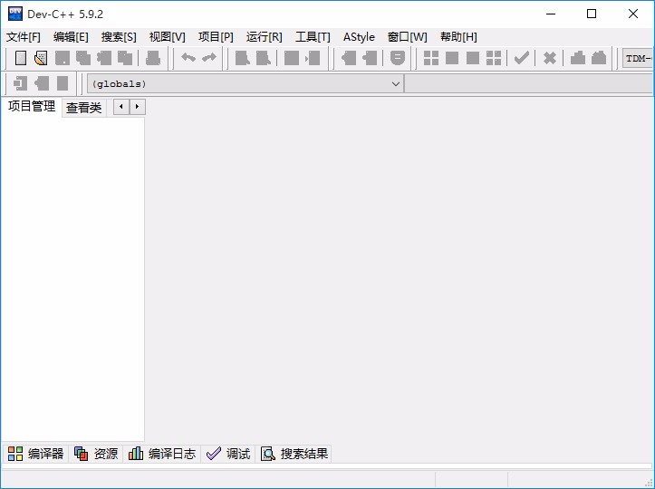Open the 运行[R] menu
This screenshot has width=655, height=489.
(x=264, y=37)
